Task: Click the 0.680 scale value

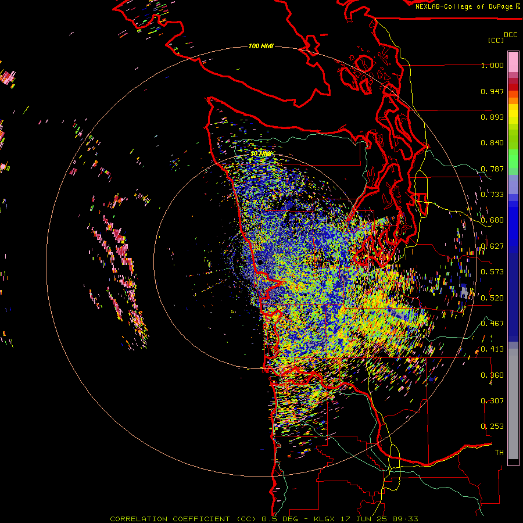Action: (x=492, y=220)
